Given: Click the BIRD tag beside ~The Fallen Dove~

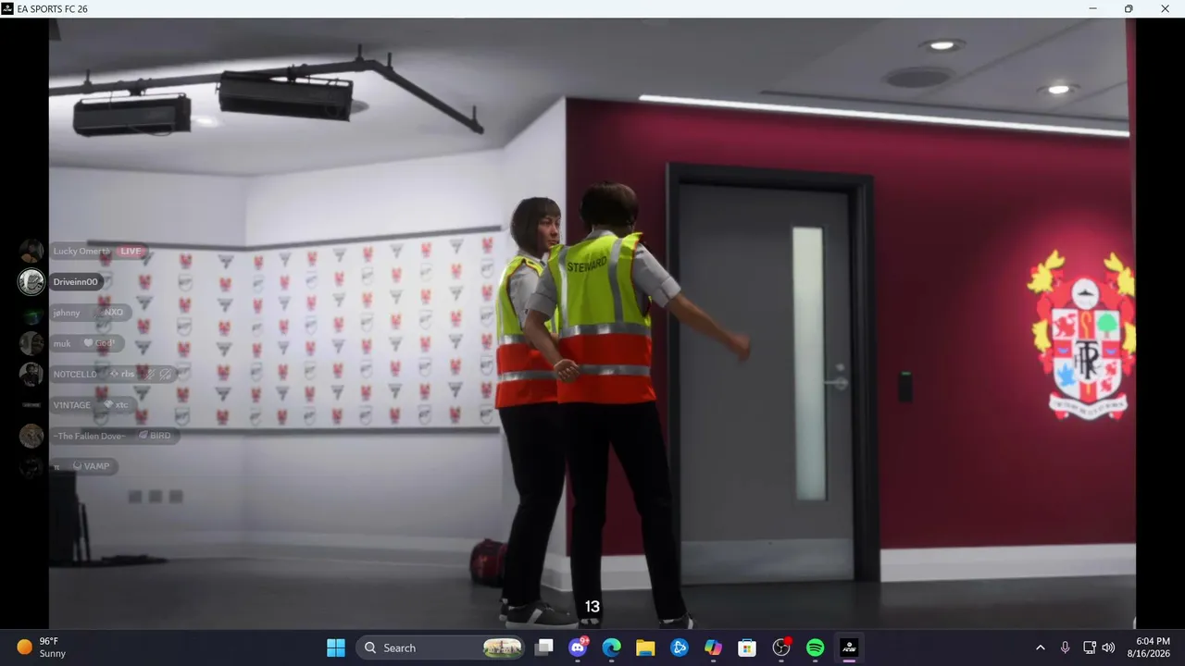Looking at the screenshot, I should (154, 436).
